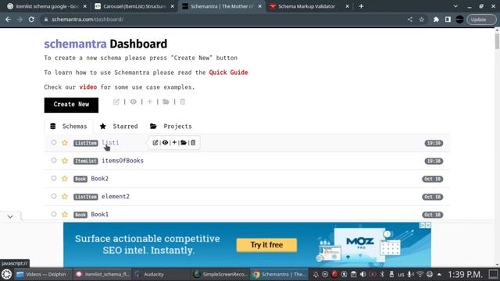Star the Book2 schema
The image size is (500, 281).
tap(65, 179)
